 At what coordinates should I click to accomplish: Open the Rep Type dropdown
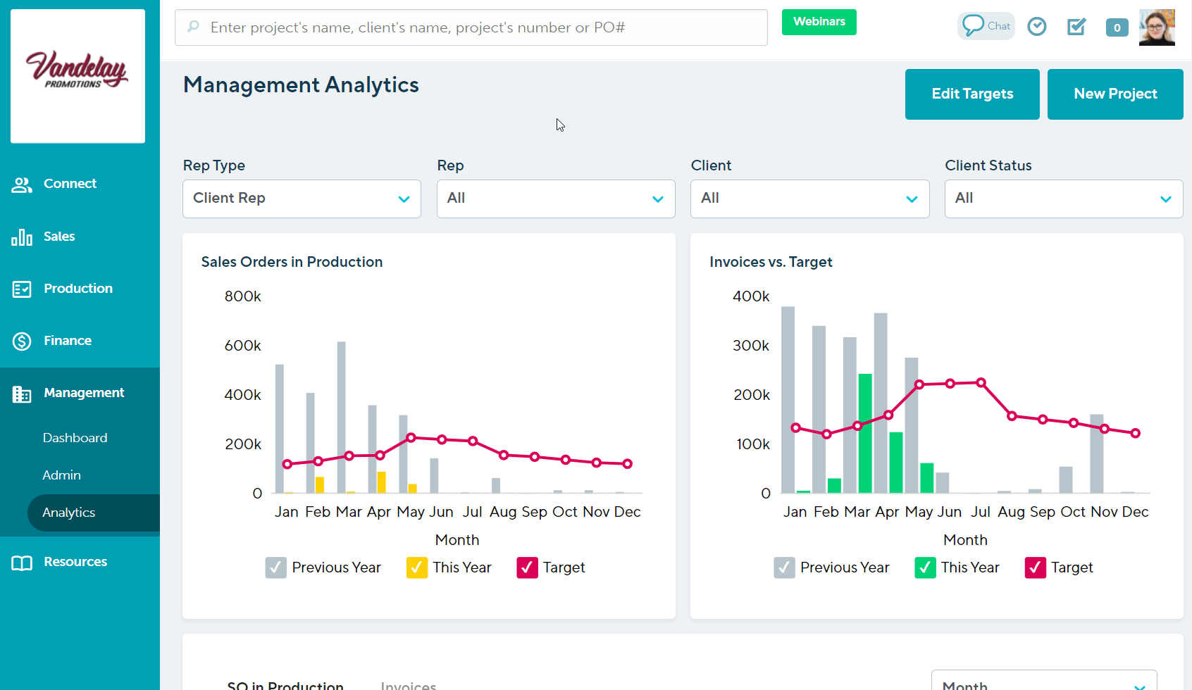[302, 199]
